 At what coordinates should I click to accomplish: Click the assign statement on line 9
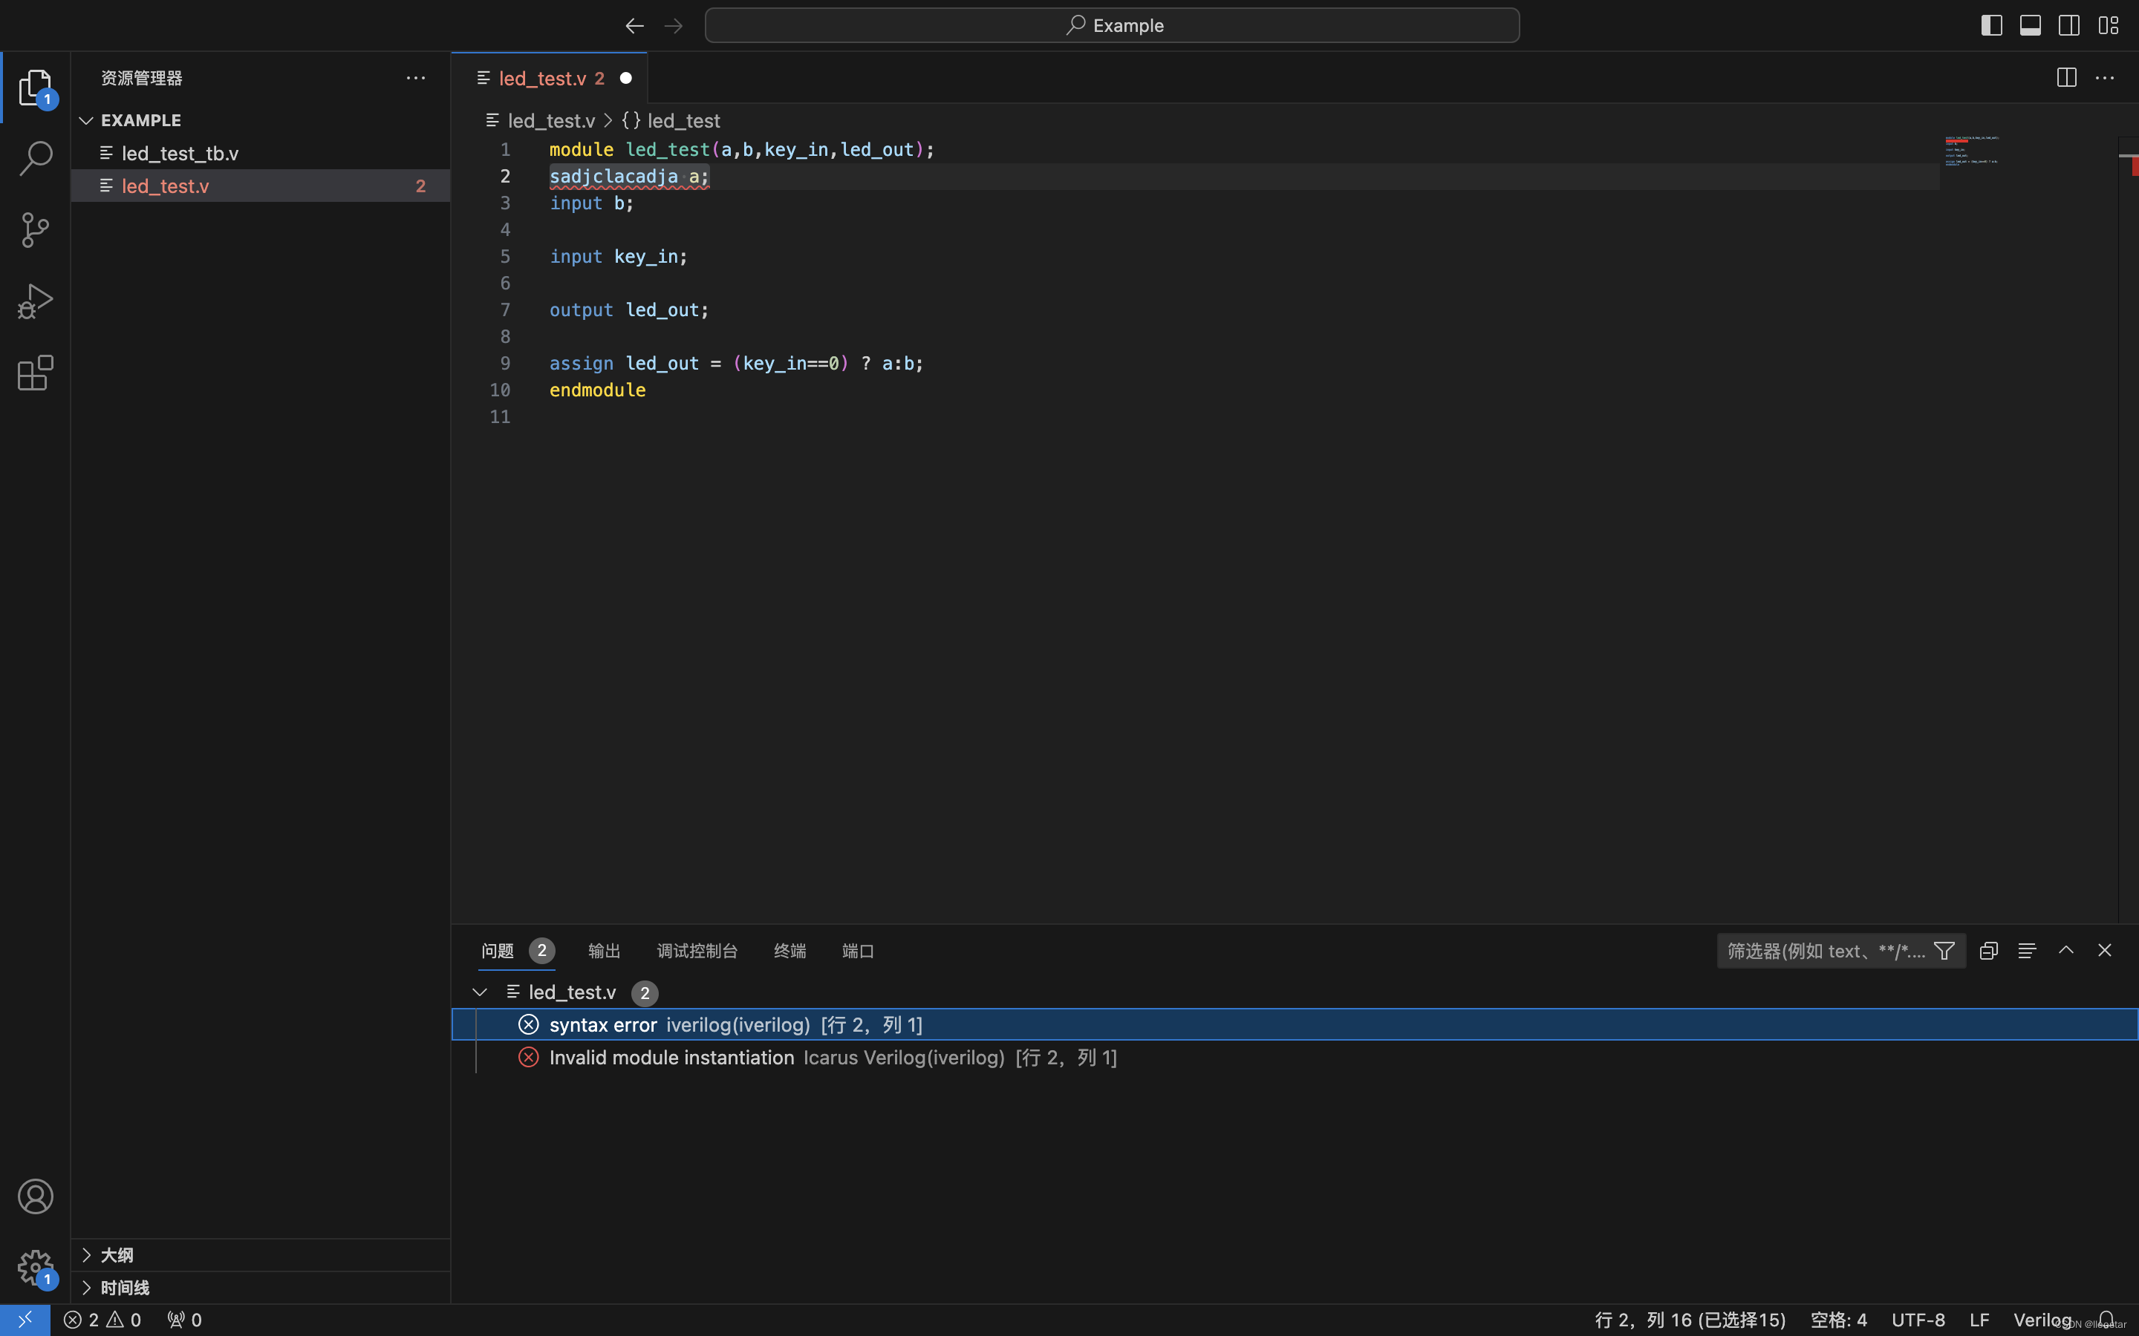(736, 363)
